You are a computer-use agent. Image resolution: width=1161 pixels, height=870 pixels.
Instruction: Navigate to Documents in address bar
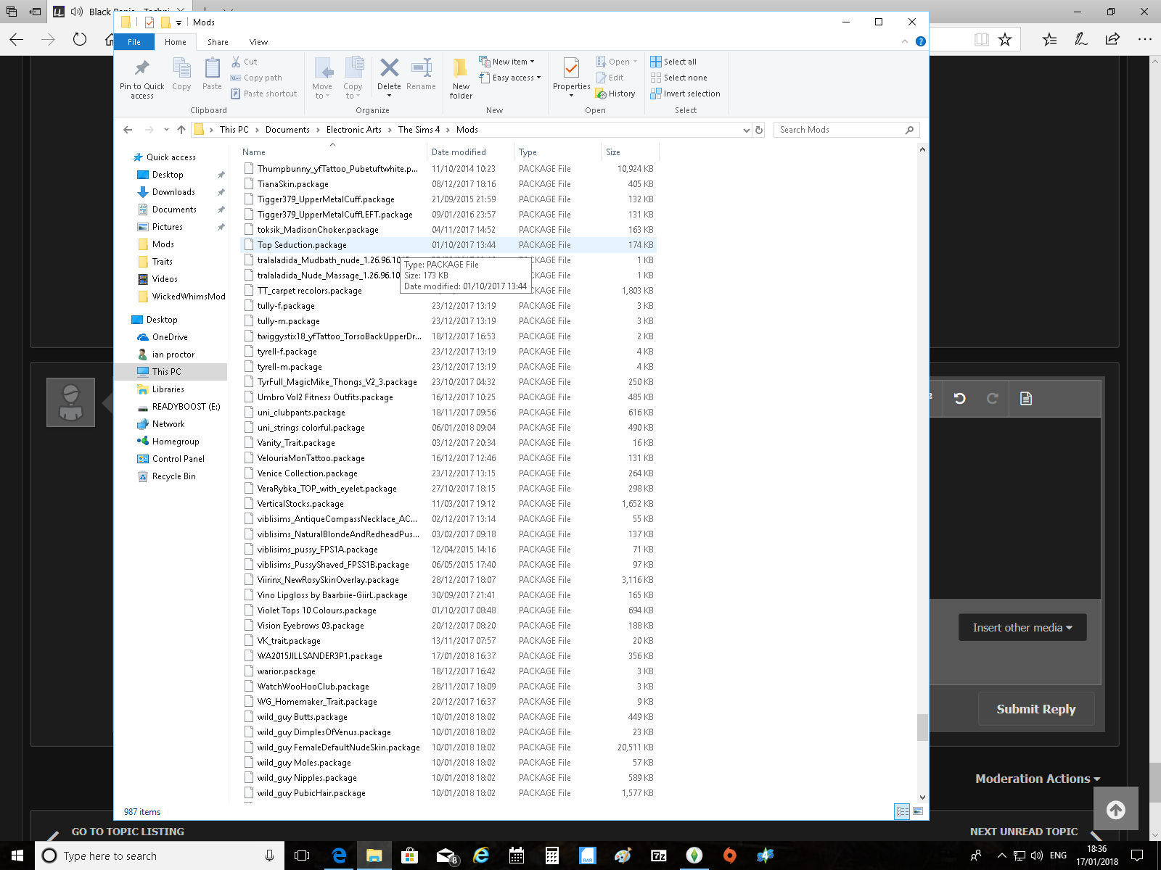click(287, 130)
